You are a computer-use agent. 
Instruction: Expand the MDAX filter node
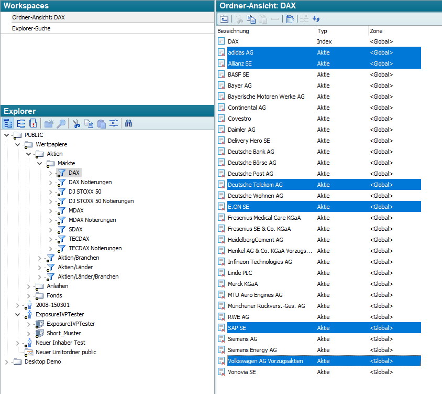point(50,210)
